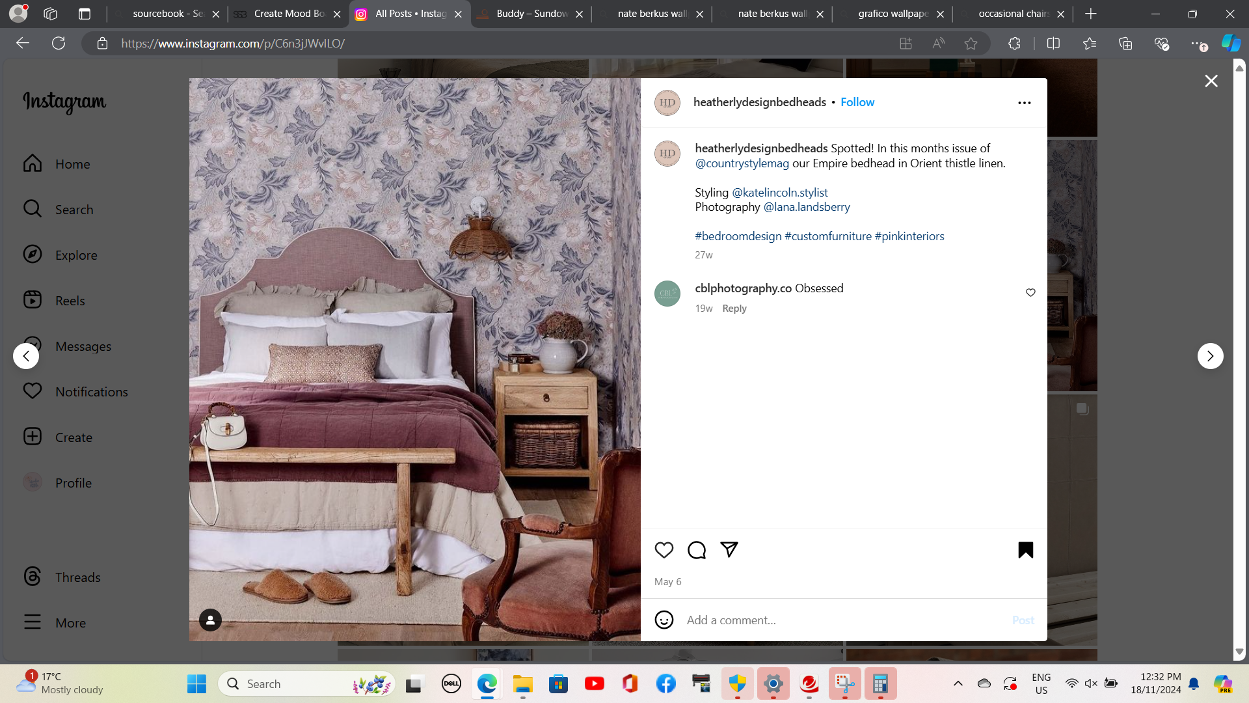The width and height of the screenshot is (1249, 703).
Task: Switch to the Create Mood Board tab
Action: [289, 14]
